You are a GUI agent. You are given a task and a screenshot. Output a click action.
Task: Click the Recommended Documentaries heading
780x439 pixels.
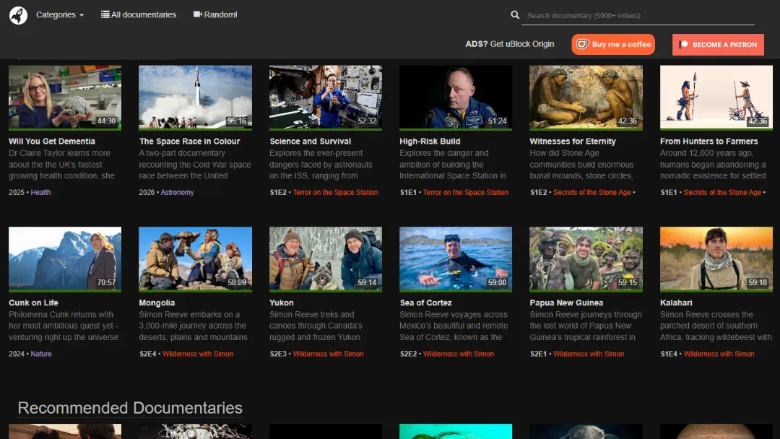click(x=130, y=408)
